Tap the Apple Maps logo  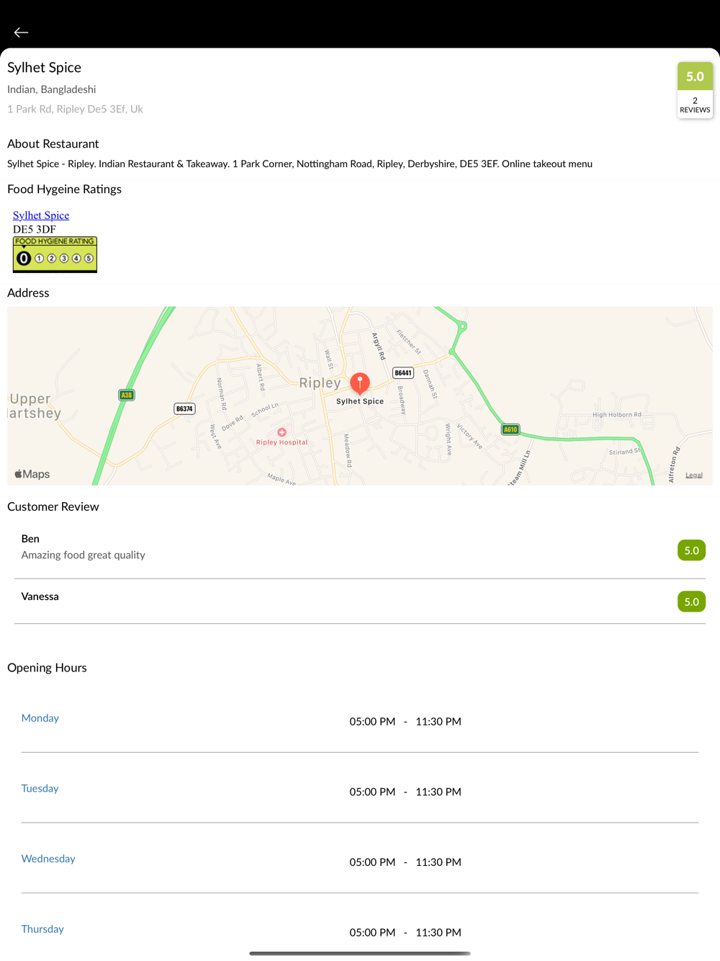32,474
